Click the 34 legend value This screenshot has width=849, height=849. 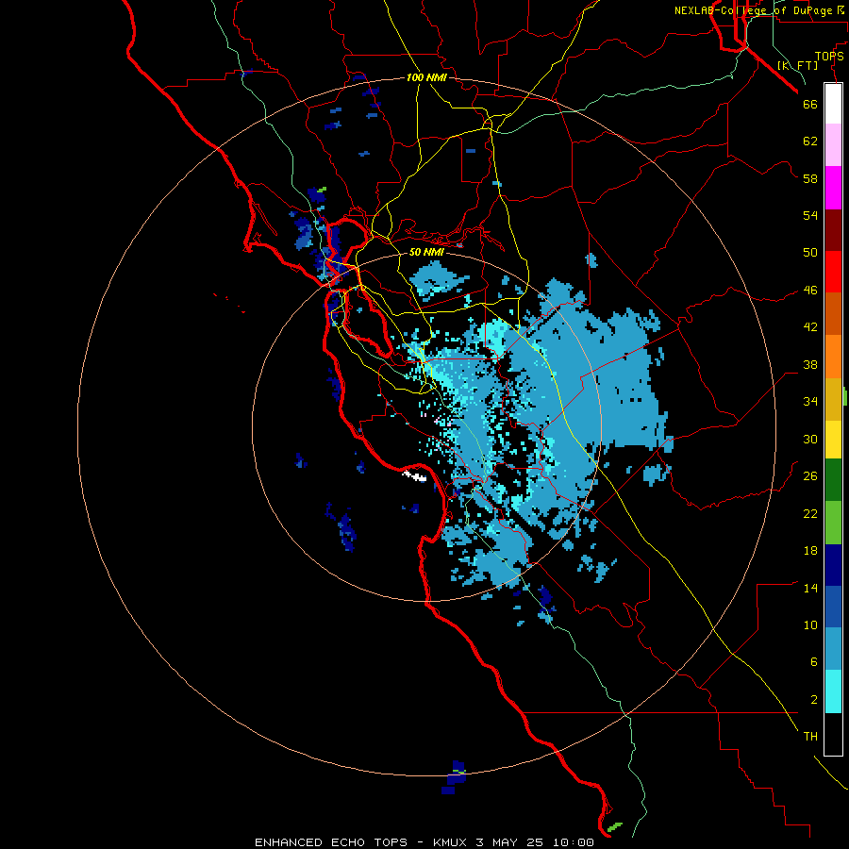pos(810,402)
